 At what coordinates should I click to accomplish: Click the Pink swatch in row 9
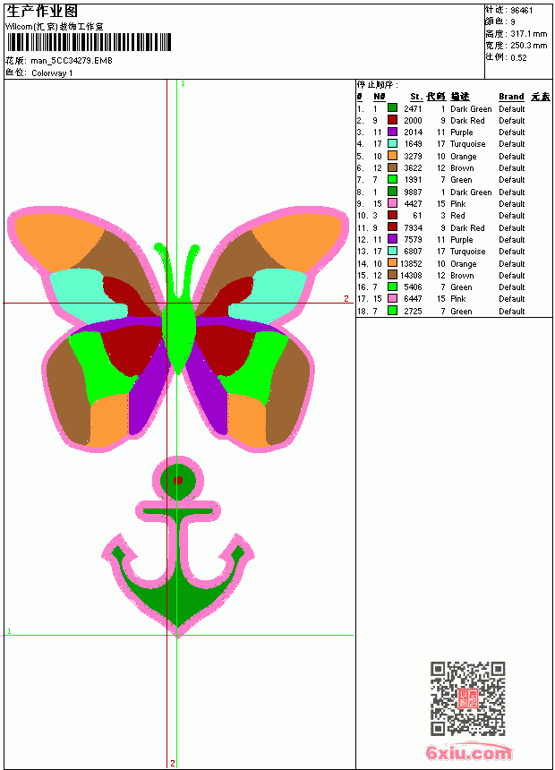click(392, 203)
